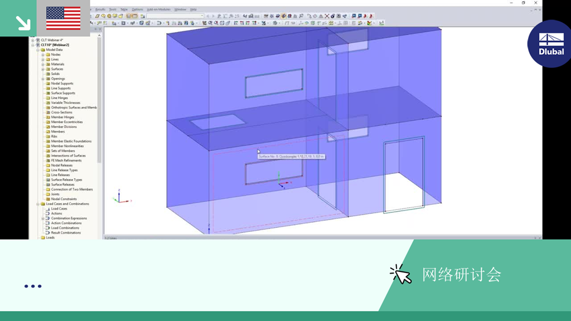Select Cross-Sections tree item
Image resolution: width=571 pixels, height=321 pixels.
coord(61,112)
